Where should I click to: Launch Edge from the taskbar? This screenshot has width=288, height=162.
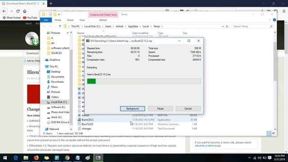[16, 158]
